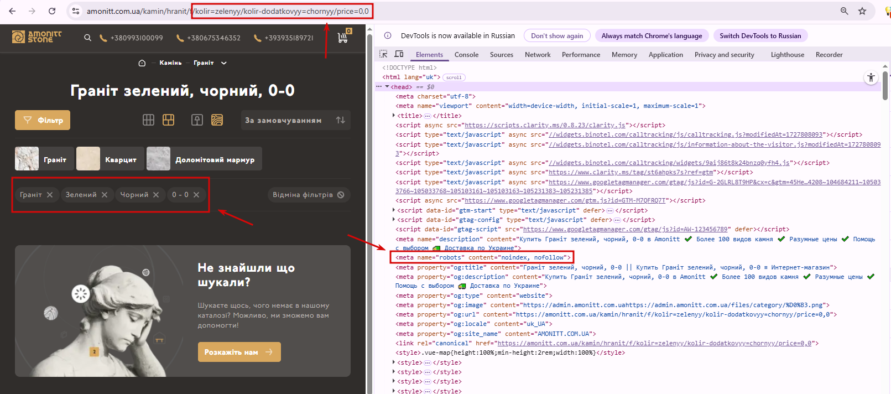Select the meta robots noindex, nofollow line

coord(482,257)
